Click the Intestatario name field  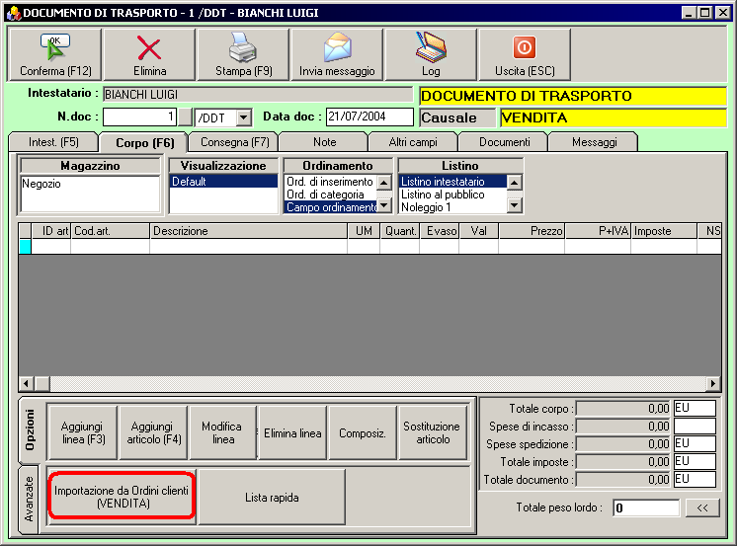(258, 95)
